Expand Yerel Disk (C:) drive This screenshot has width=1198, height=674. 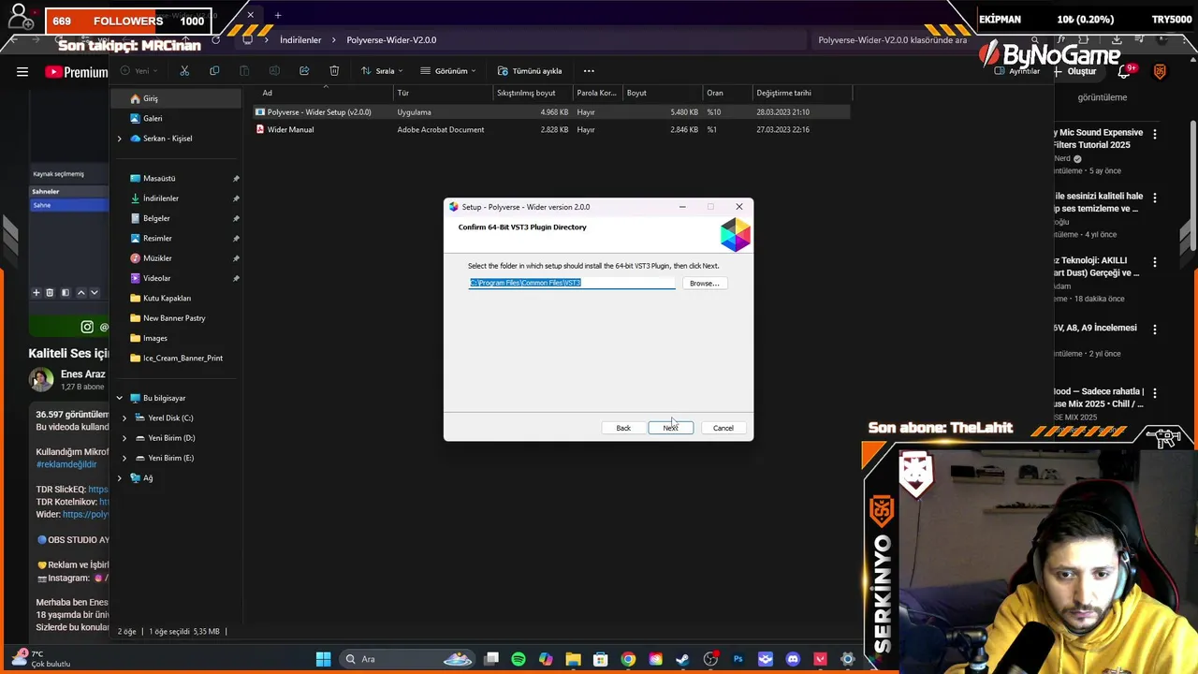tap(124, 418)
